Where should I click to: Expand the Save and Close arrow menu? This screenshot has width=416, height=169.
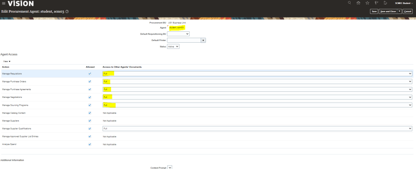click(x=399, y=11)
